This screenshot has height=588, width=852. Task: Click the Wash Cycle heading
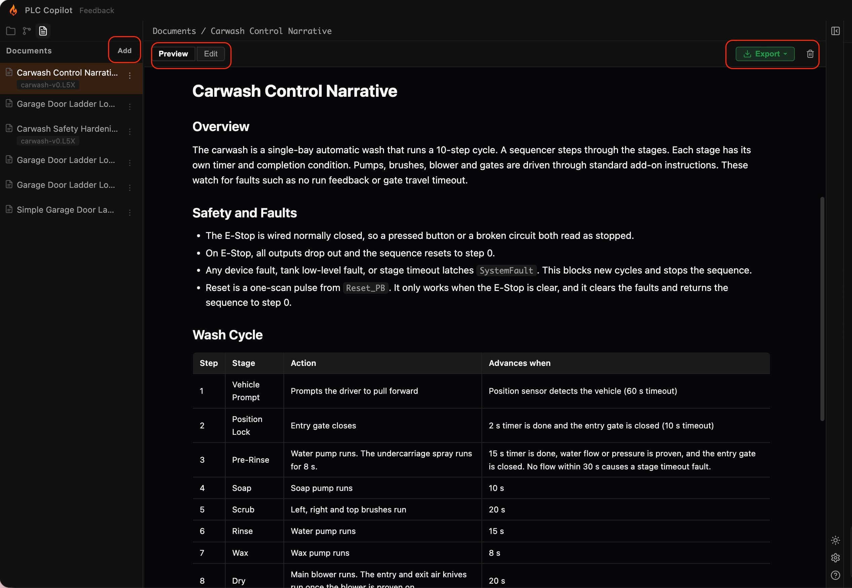click(228, 335)
